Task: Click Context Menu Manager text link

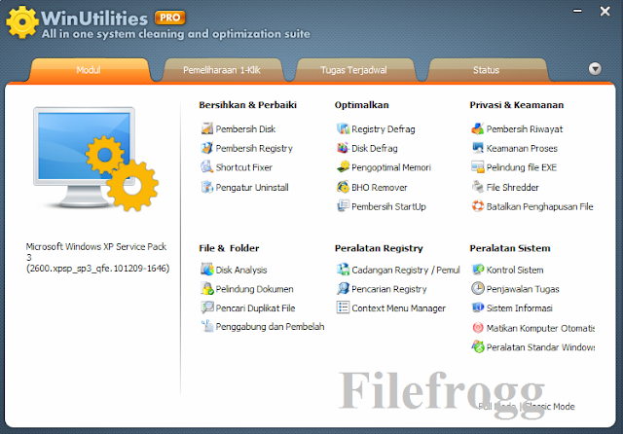Action: click(x=398, y=308)
